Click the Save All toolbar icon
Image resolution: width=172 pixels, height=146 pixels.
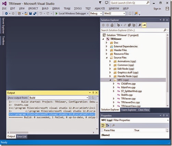click(35, 14)
